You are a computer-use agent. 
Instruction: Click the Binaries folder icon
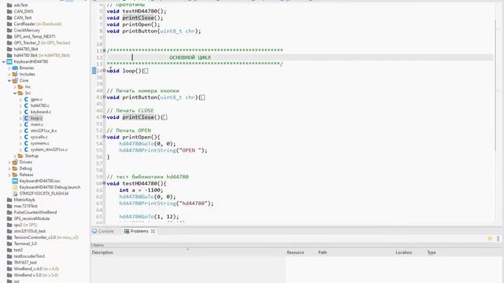15,68
